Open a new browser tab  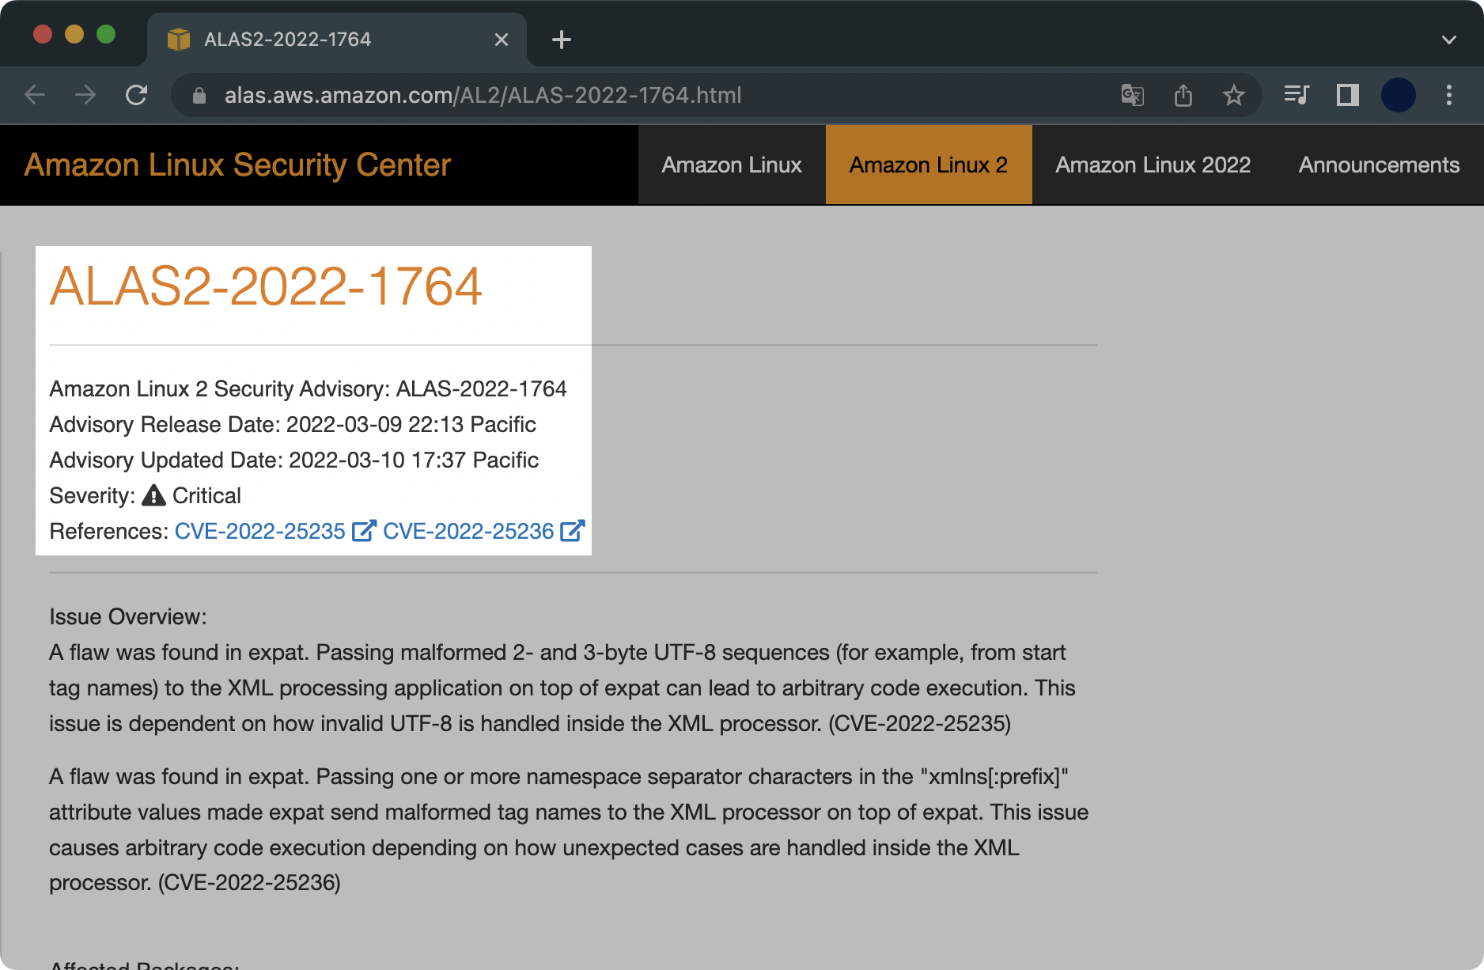point(561,40)
